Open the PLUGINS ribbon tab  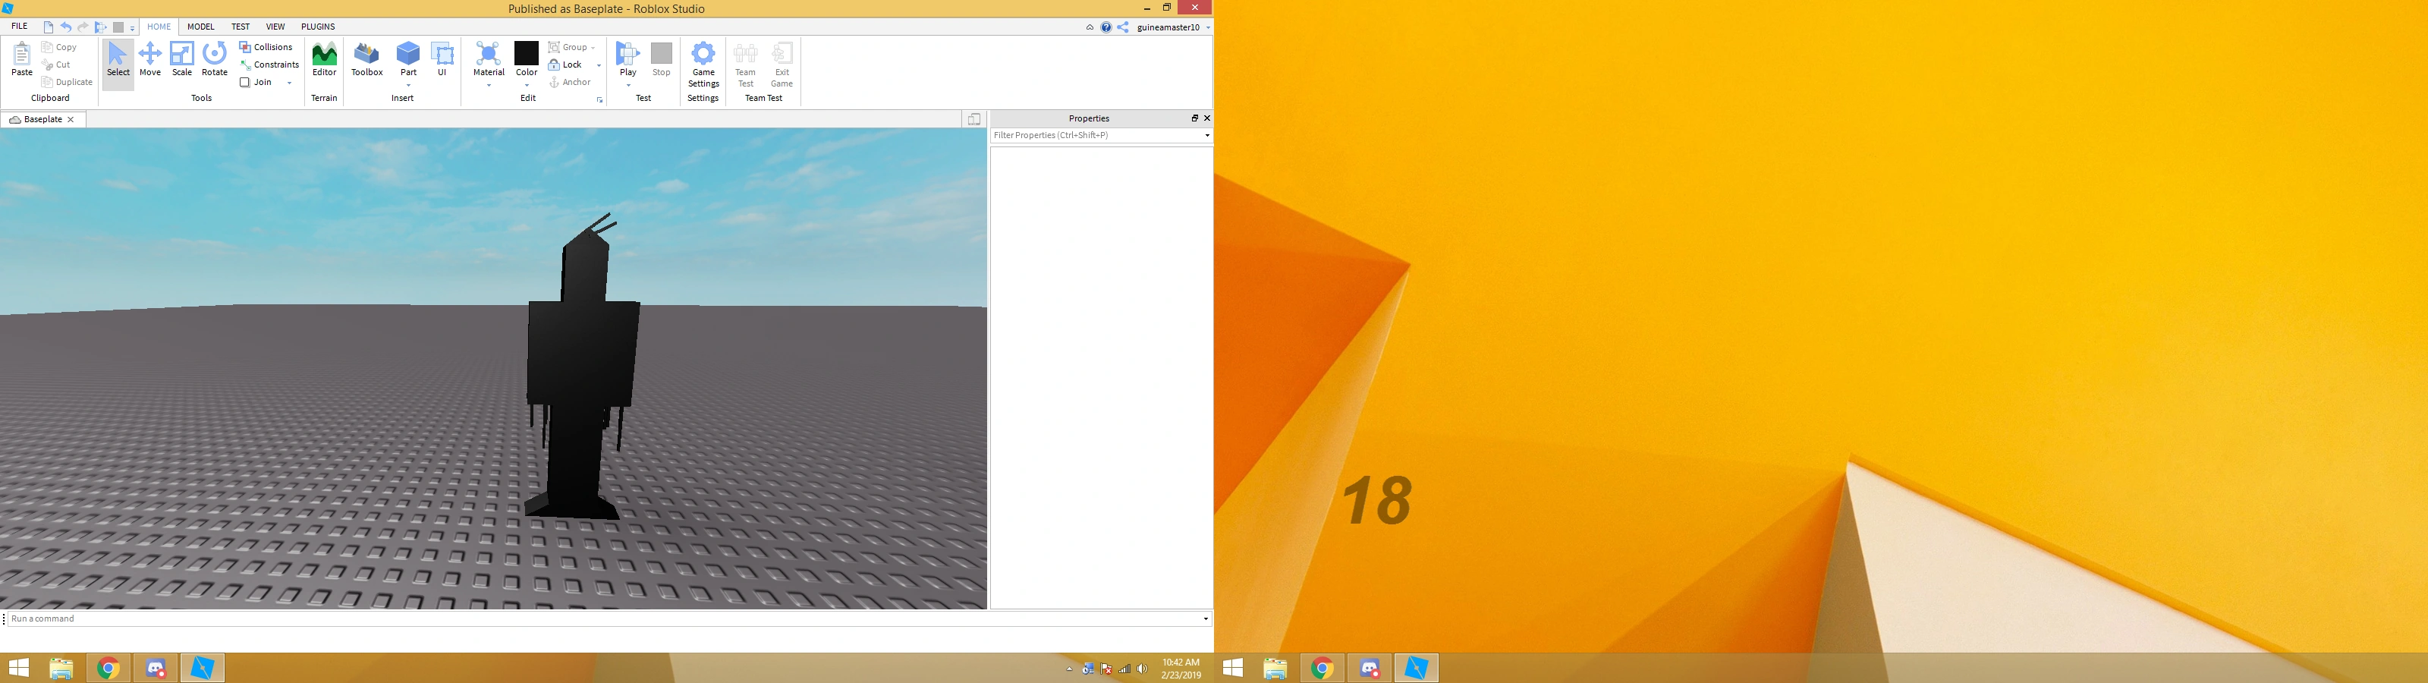click(318, 27)
